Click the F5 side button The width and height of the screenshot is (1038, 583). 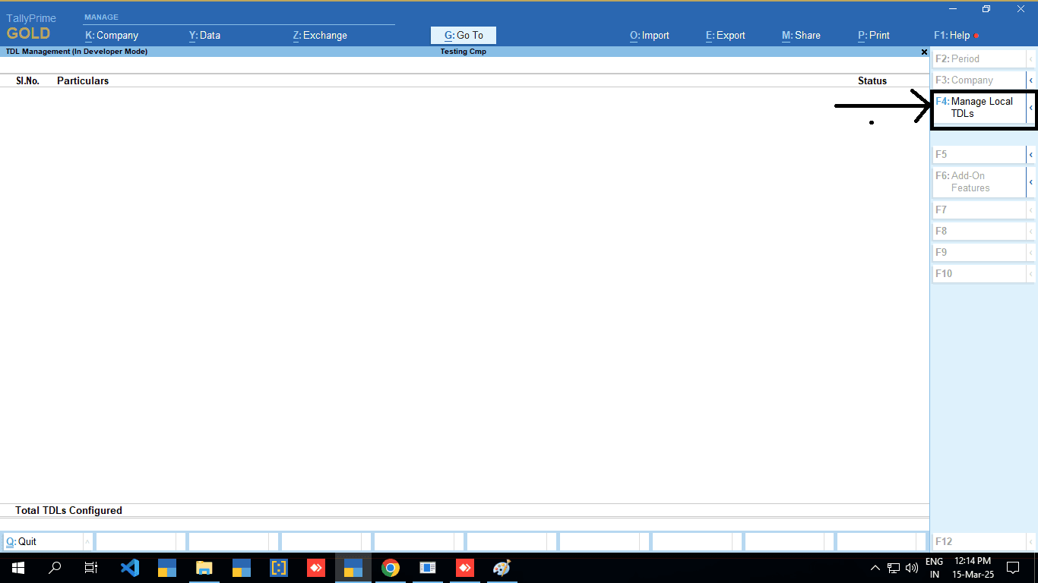(x=979, y=154)
